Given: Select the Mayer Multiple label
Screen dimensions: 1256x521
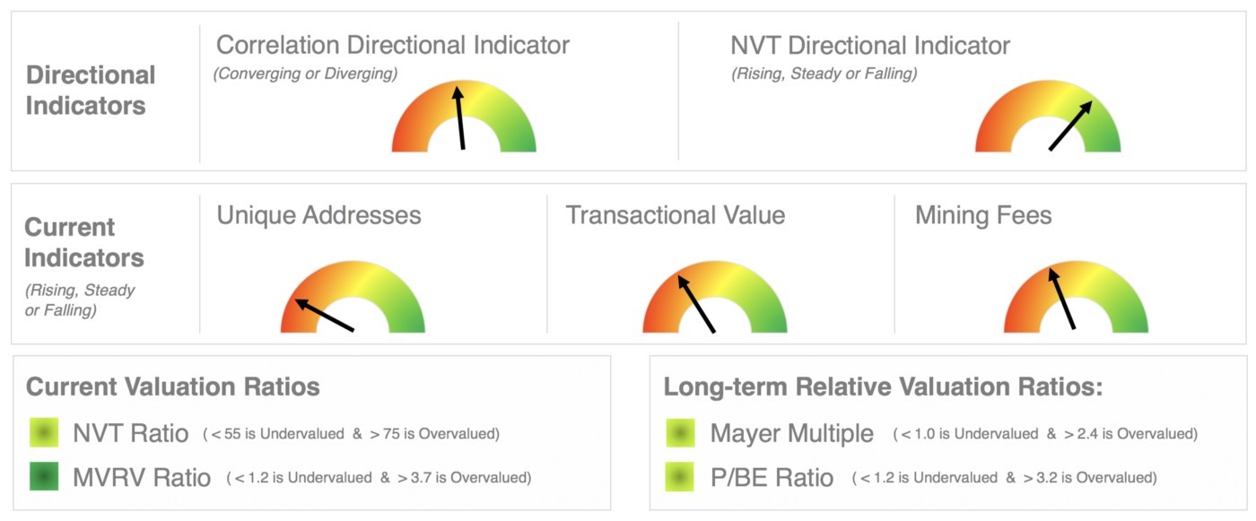Looking at the screenshot, I should tap(791, 434).
